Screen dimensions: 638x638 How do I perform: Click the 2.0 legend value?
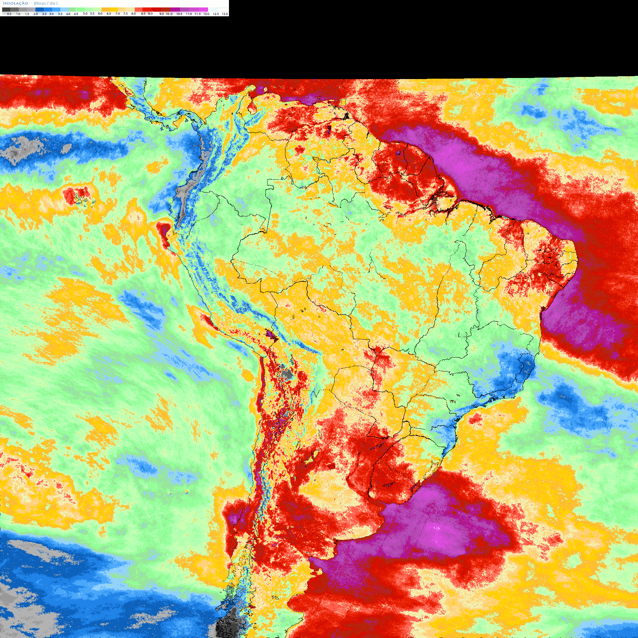tap(36, 14)
